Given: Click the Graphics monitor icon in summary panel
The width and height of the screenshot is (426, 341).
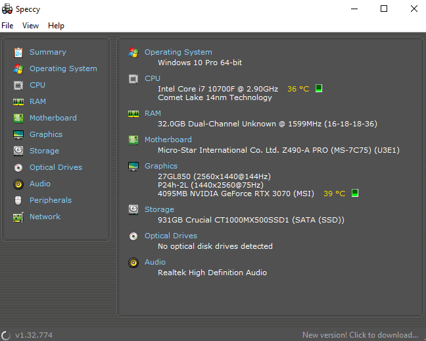Looking at the screenshot, I should 133,167.
